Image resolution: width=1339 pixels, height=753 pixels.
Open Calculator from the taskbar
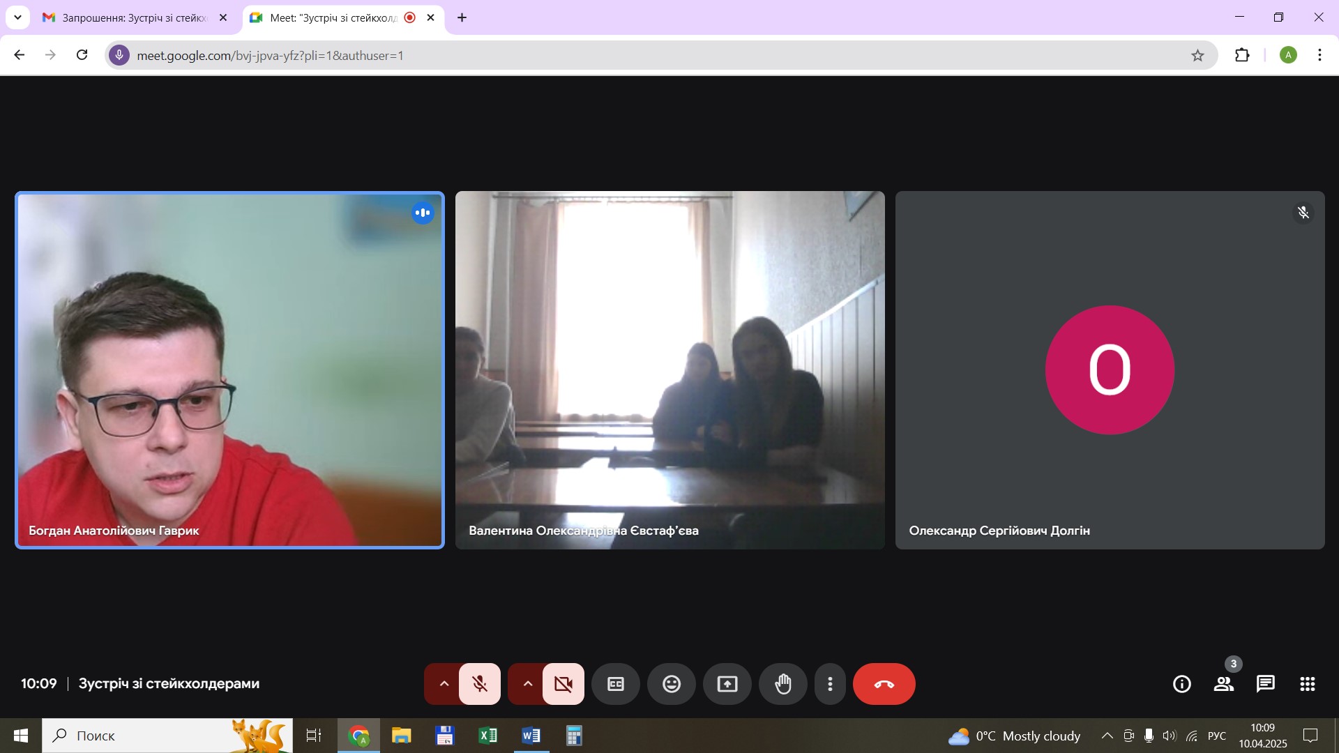point(574,736)
